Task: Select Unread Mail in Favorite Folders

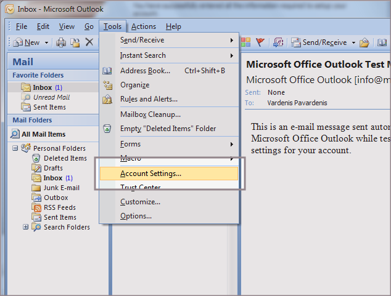Action: [51, 97]
